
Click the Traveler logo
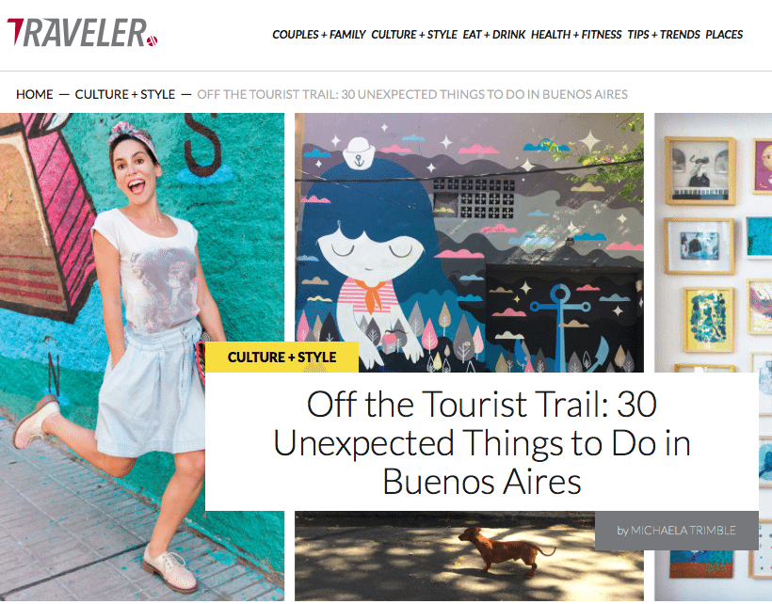82,33
